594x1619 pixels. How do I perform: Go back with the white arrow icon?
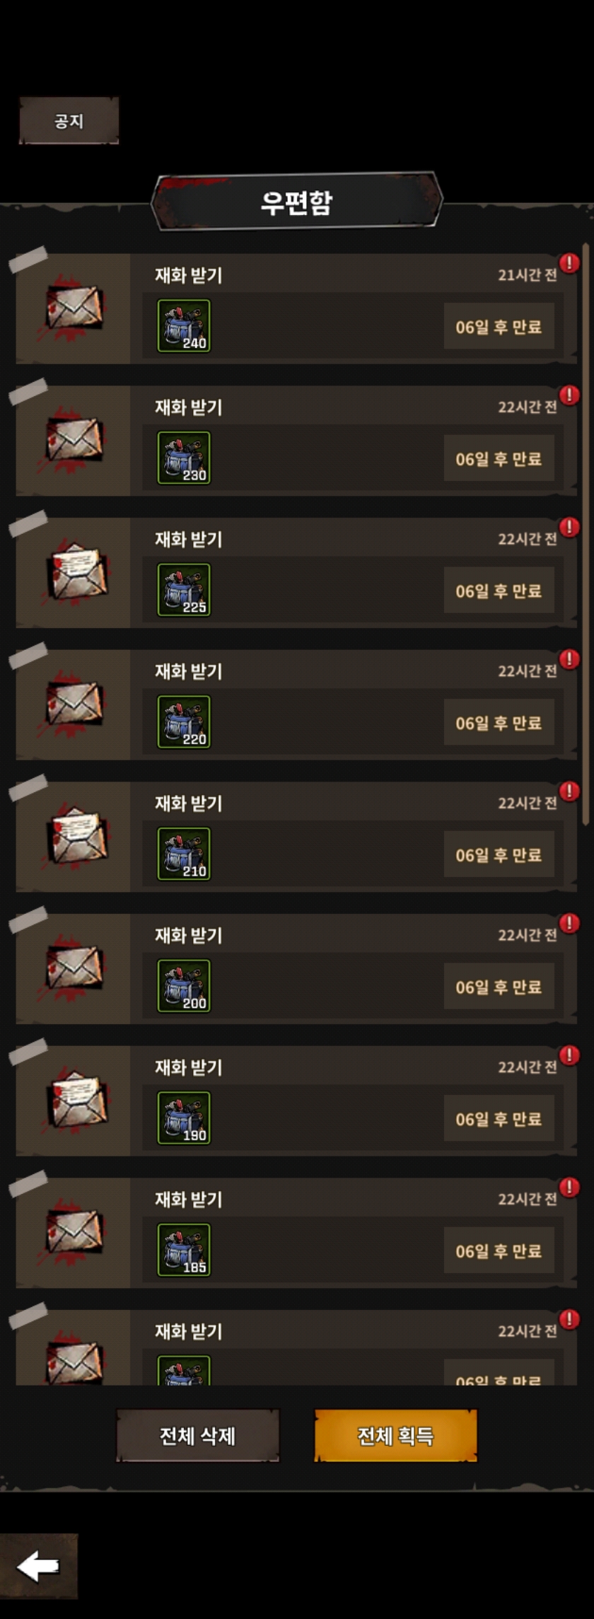pyautogui.click(x=38, y=1567)
